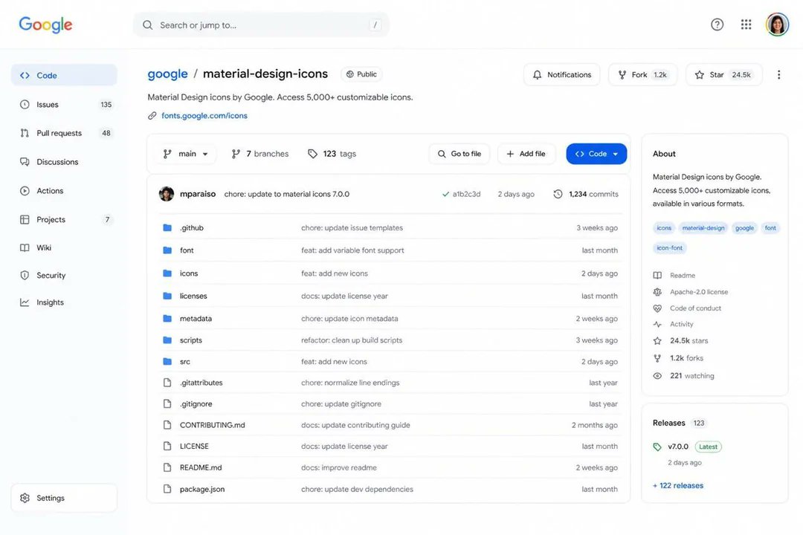Open the three-dot more options menu
This screenshot has width=803, height=535.
(x=778, y=75)
